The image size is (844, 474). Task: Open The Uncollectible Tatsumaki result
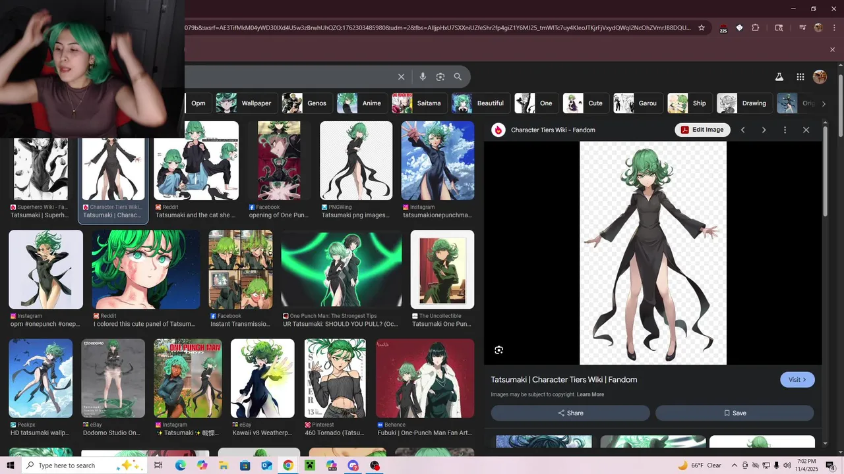(x=442, y=279)
